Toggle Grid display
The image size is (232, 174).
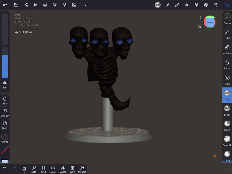pos(43,169)
